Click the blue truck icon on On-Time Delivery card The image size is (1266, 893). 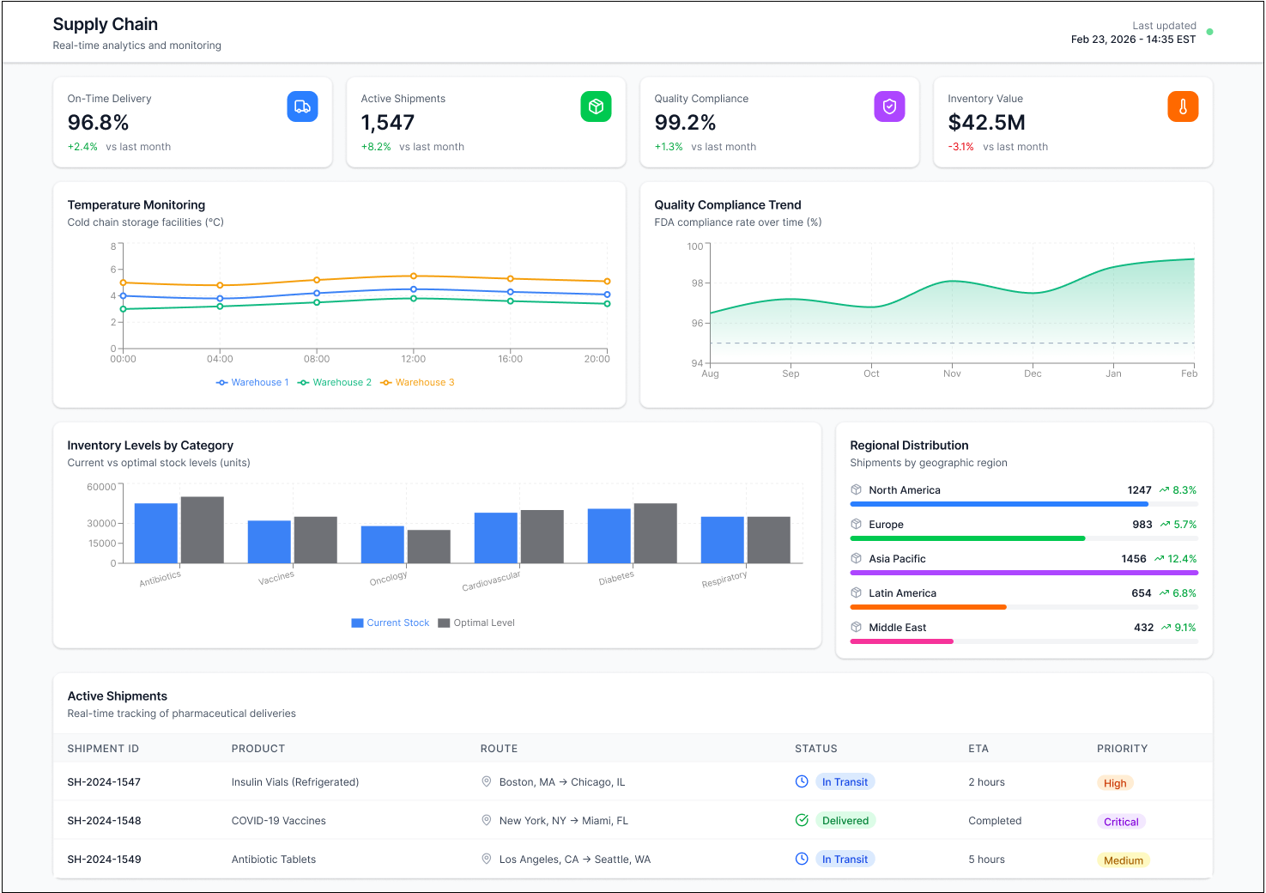click(x=302, y=106)
